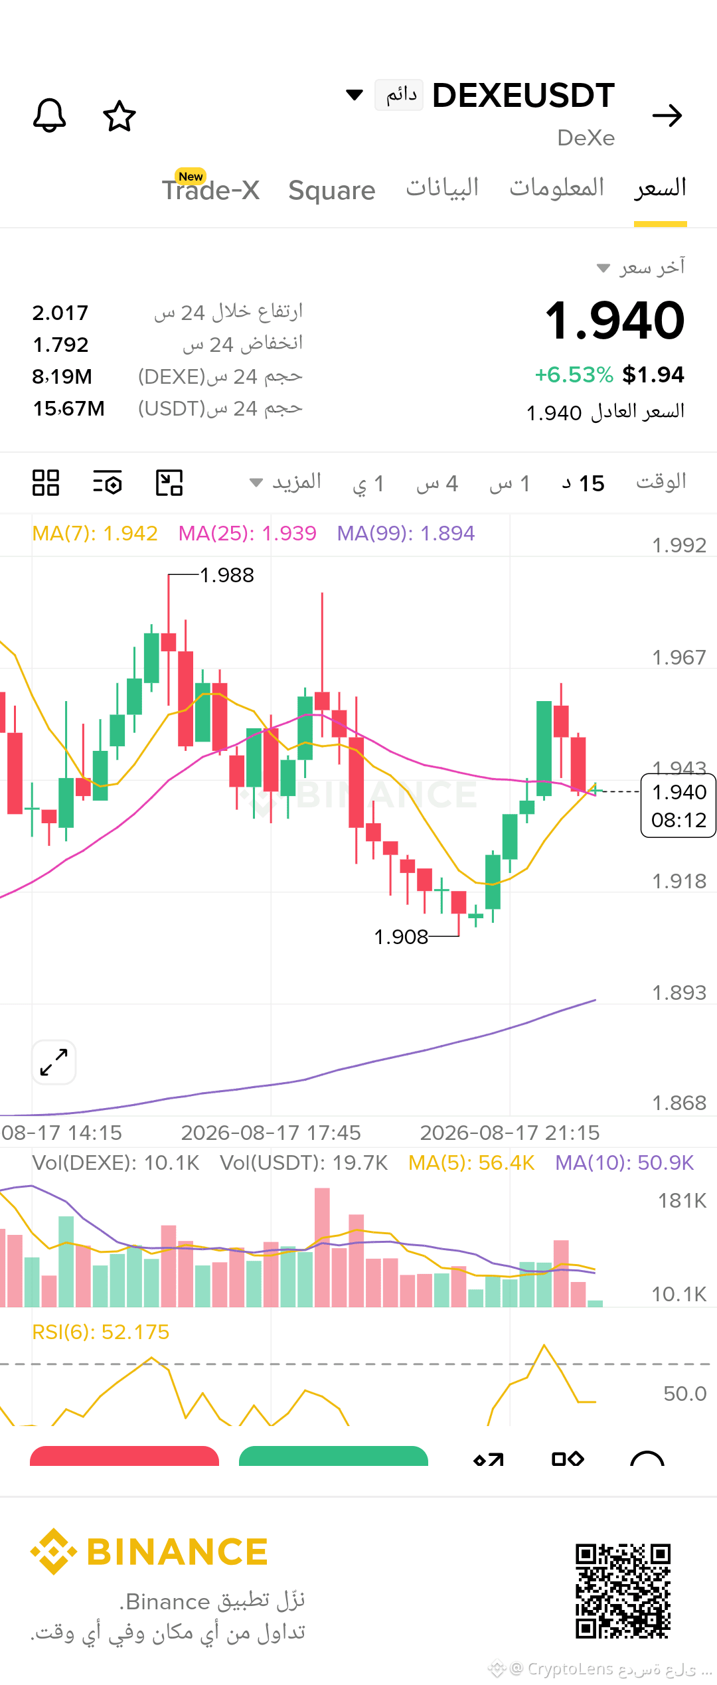
Task: Tap the RSI(6): 52.175 indicator label
Action: pyautogui.click(x=100, y=1332)
